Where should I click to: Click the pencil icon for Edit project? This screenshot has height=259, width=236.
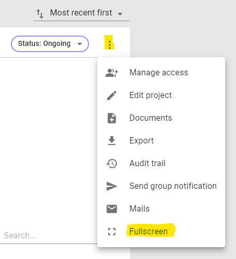[112, 95]
